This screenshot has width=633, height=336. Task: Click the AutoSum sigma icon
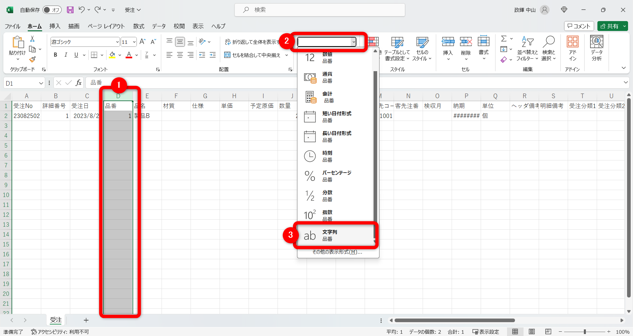point(504,39)
